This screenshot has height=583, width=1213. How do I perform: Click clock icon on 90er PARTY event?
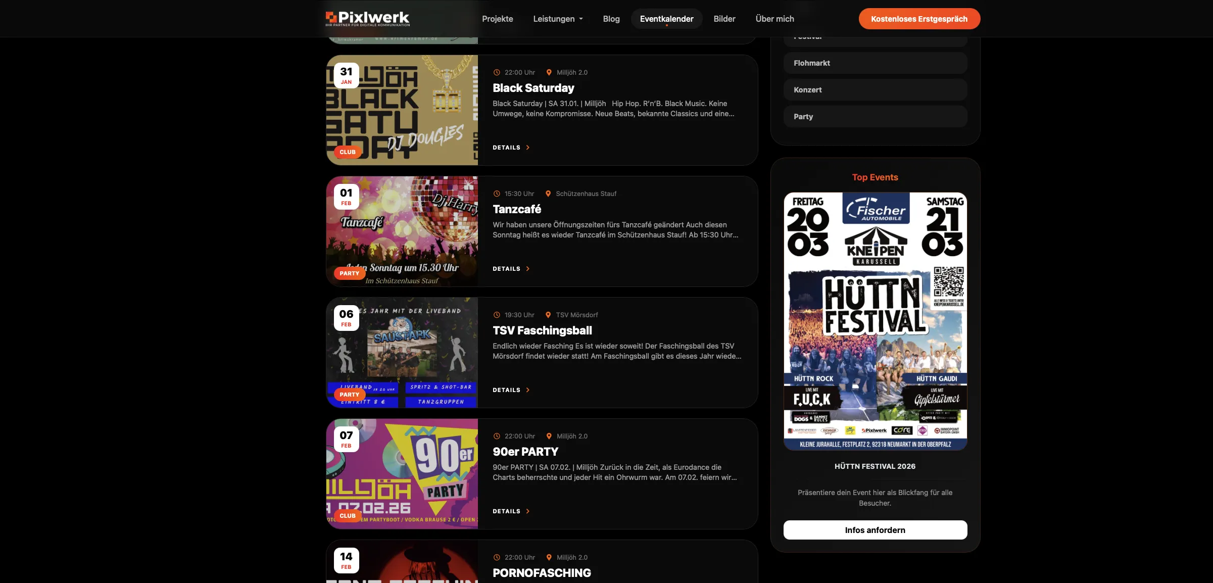click(x=497, y=436)
